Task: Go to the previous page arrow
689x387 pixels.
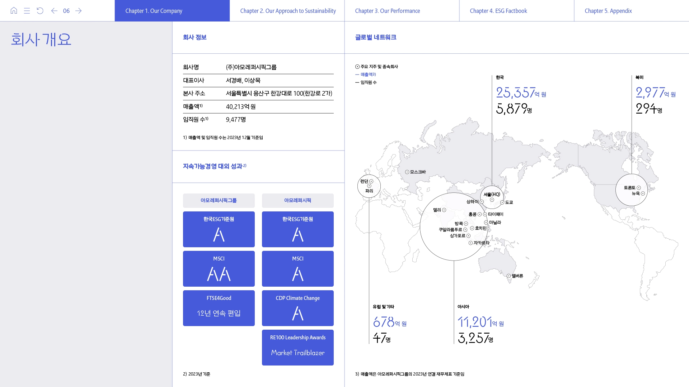Action: (54, 11)
